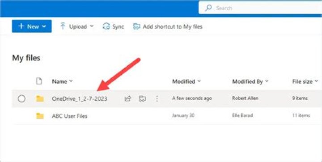Click the Sync icon
322x162 pixels.
tap(106, 26)
